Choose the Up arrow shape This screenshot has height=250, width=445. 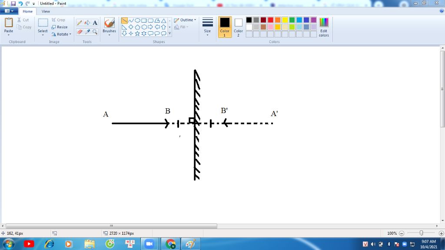tap(163, 27)
